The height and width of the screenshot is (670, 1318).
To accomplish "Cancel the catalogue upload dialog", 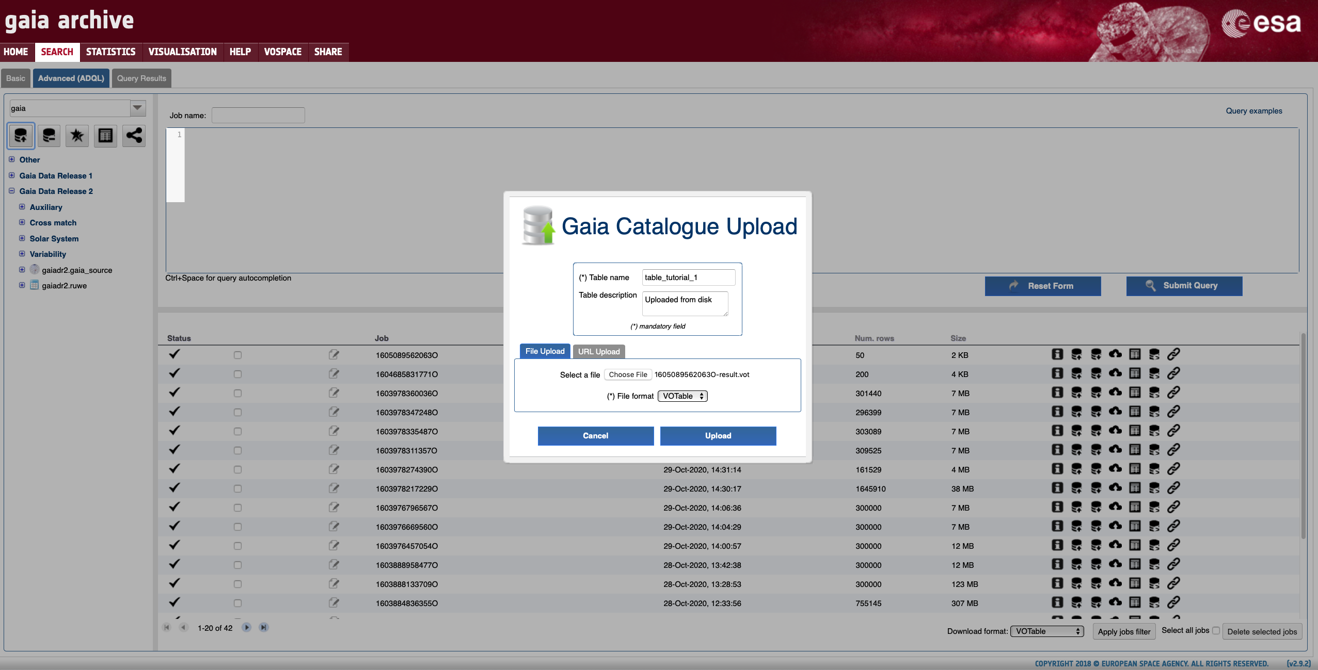I will [x=596, y=436].
